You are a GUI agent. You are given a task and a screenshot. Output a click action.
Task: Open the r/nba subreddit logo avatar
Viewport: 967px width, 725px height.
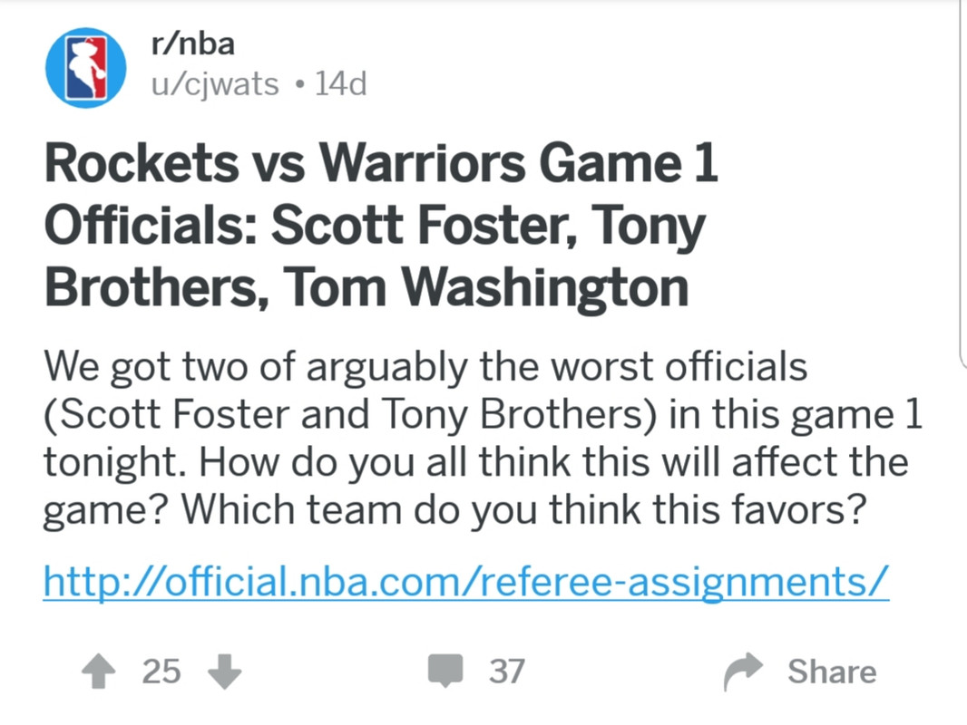click(x=85, y=68)
